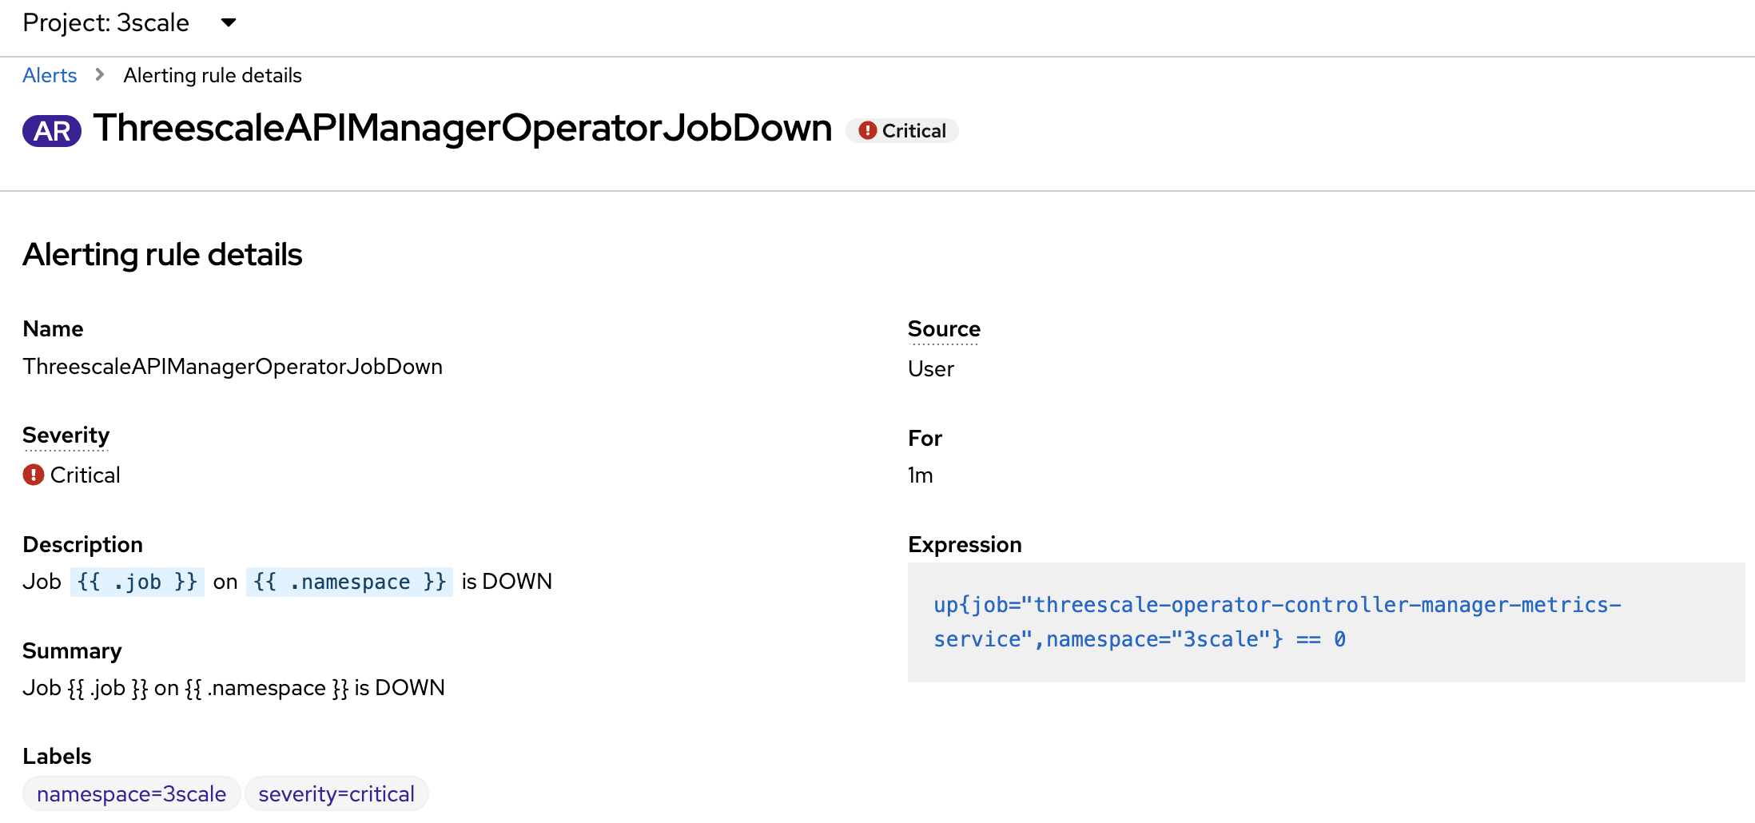Select the severity=critical label chip

(x=336, y=794)
